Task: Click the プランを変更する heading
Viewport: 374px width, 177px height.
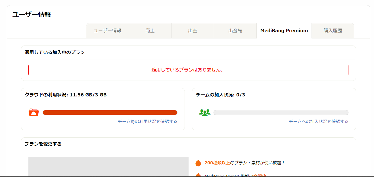Action: click(43, 144)
